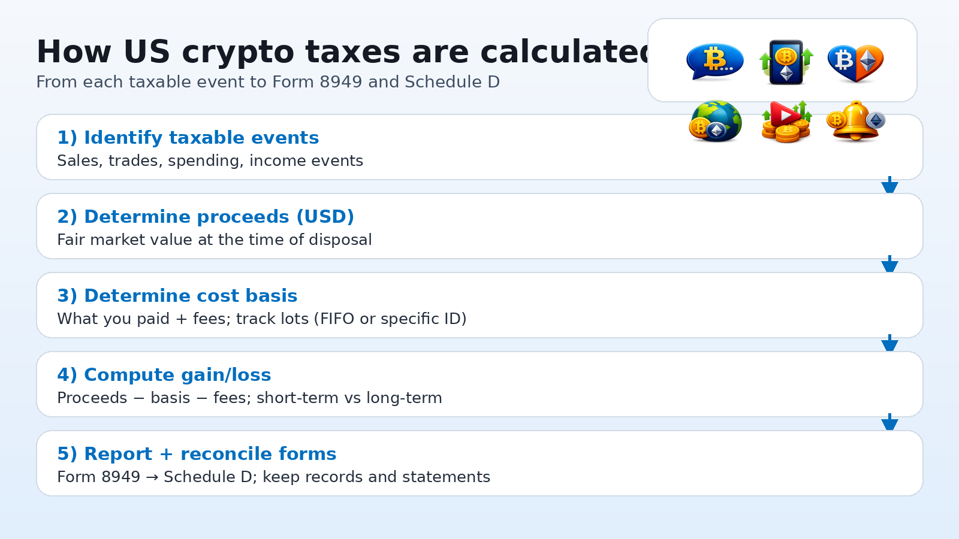The image size is (959, 539).
Task: Click the down arrow below step 1
Action: (889, 185)
